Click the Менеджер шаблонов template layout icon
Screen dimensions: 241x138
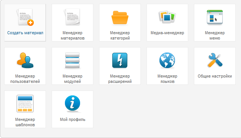click(25, 103)
